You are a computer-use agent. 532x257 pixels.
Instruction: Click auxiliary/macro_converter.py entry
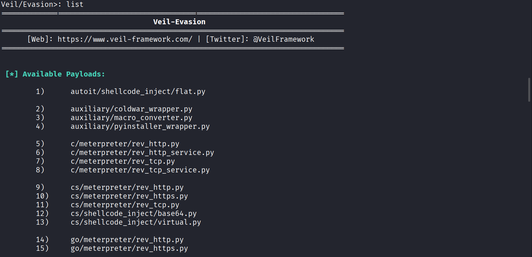coord(131,118)
